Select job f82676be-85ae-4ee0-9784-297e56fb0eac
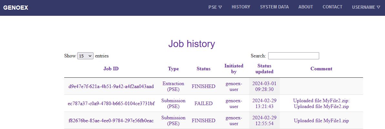 [111, 121]
